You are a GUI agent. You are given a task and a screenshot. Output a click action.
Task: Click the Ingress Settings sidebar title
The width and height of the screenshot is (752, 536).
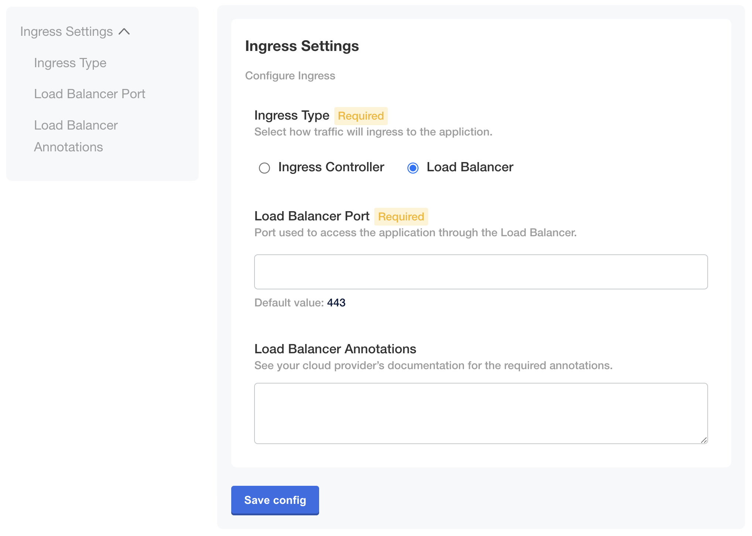(x=66, y=32)
